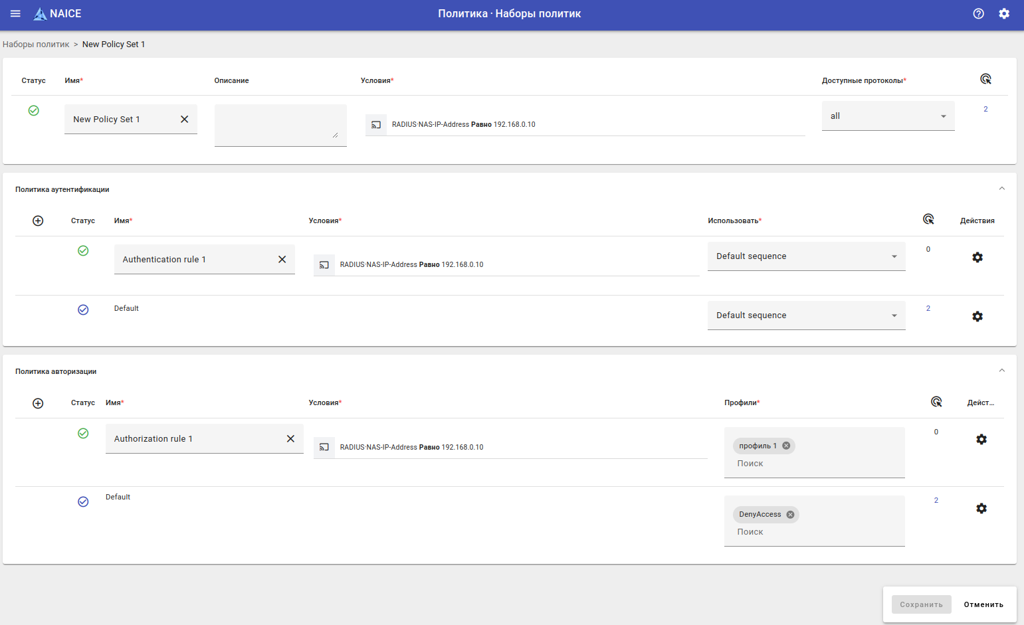Open the help question mark icon

(978, 13)
